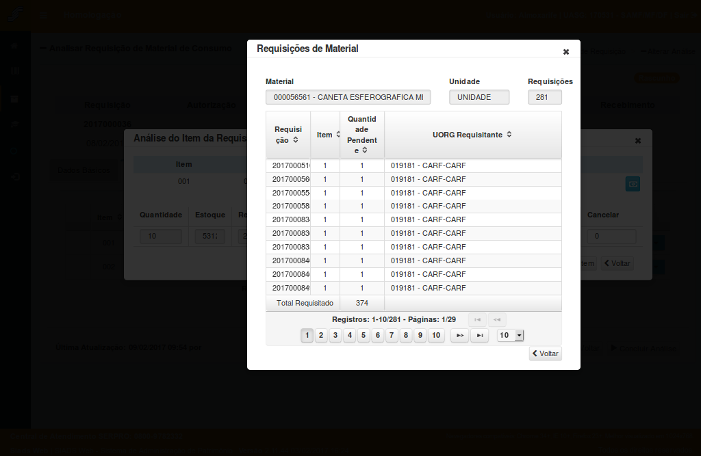Click Quantidade field showing 10

click(161, 237)
